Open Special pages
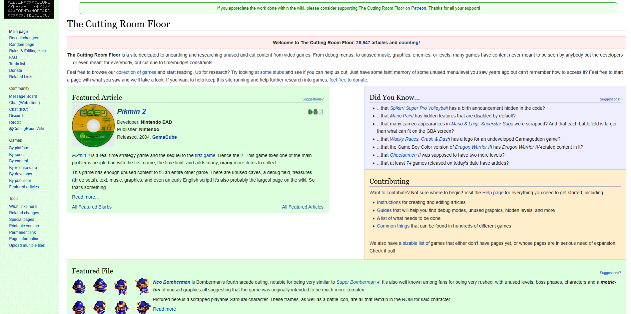The width and height of the screenshot is (631, 314). point(22,220)
